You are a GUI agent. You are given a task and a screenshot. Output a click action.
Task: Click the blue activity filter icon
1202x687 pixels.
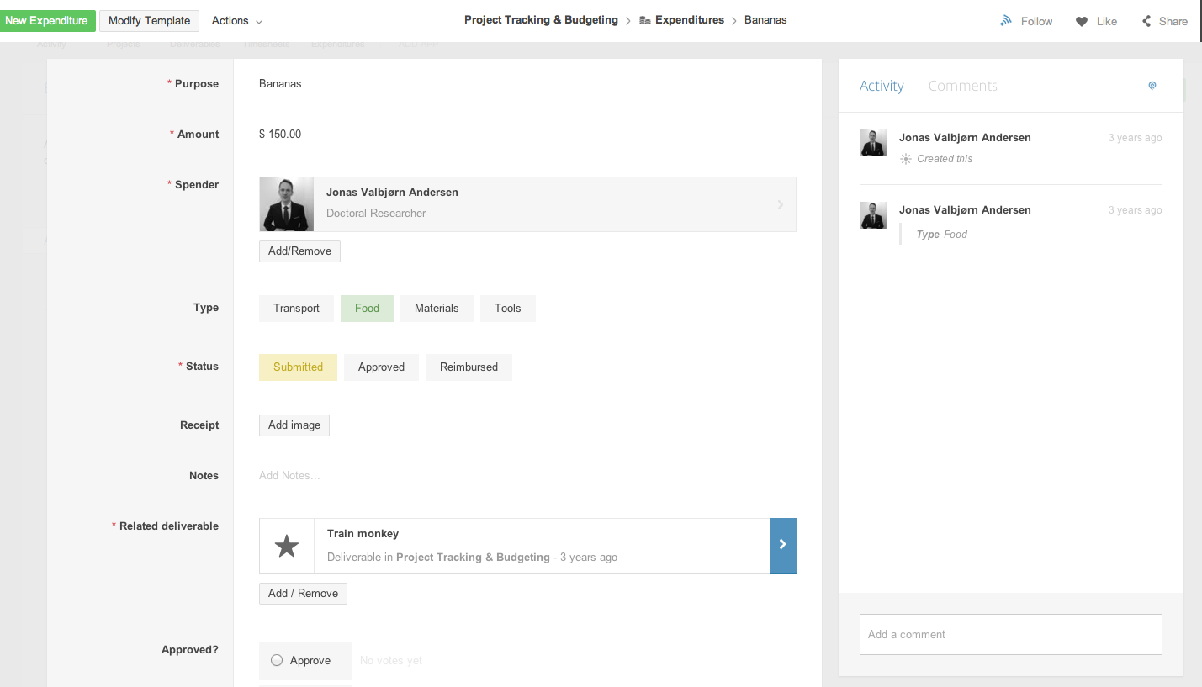(x=1152, y=86)
